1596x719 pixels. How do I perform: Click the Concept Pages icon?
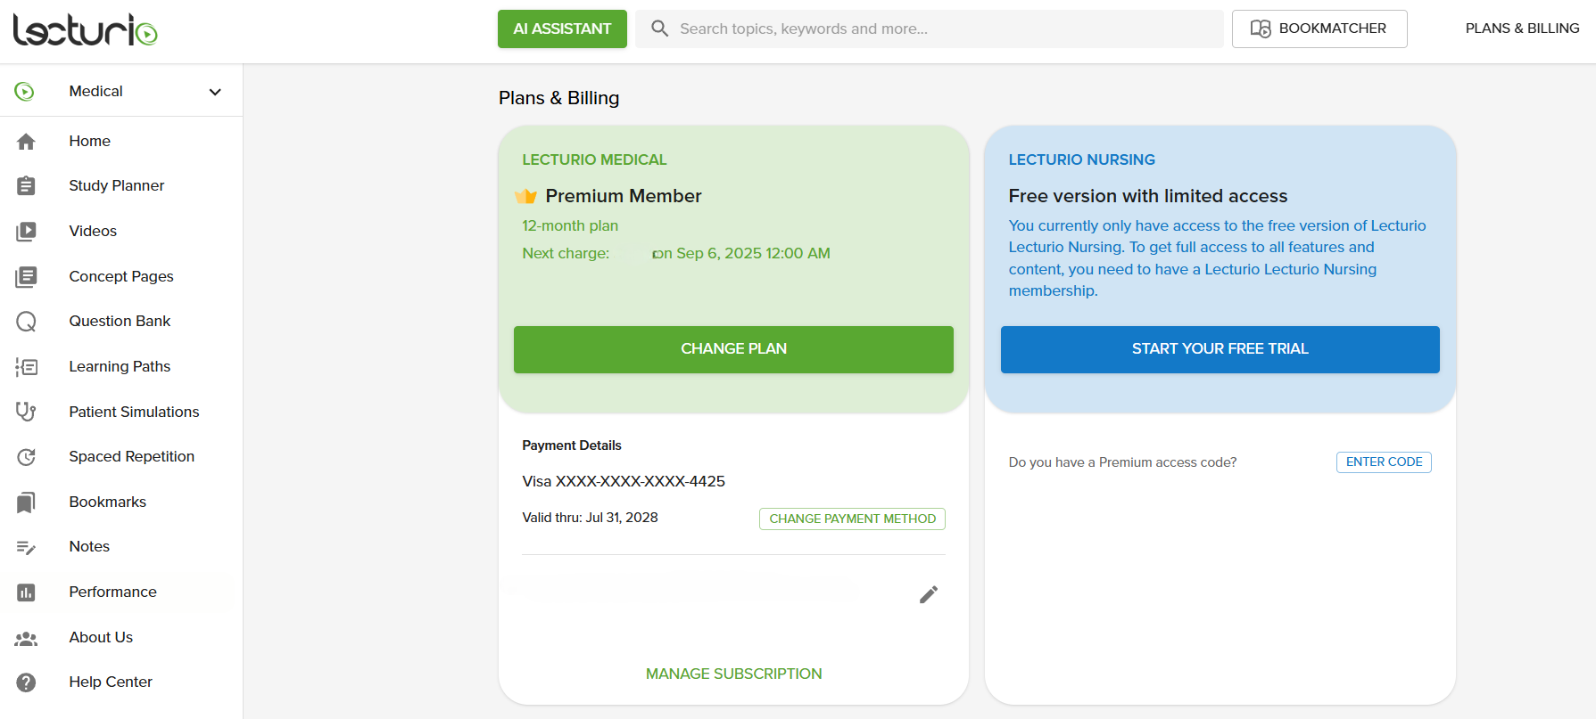[x=26, y=276]
